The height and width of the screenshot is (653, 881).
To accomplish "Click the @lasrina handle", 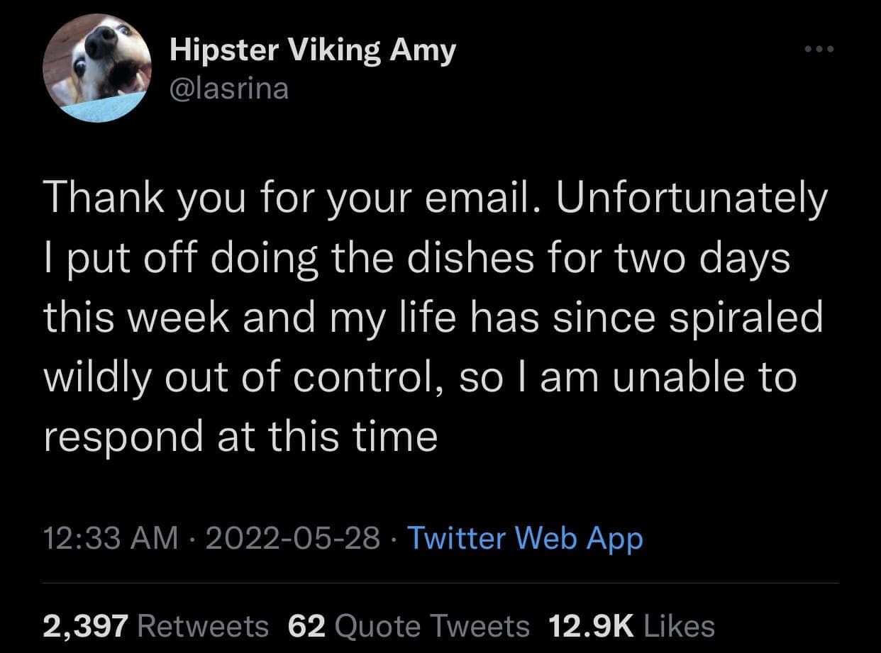I will point(229,89).
